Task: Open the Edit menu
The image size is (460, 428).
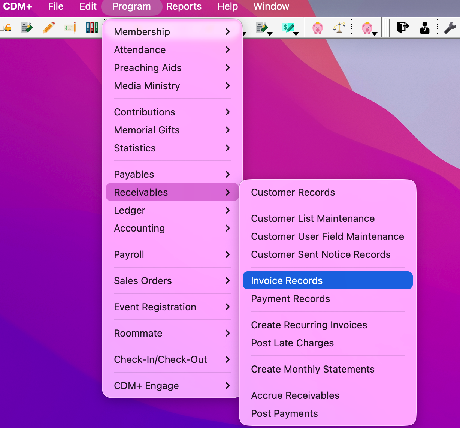Action: (x=88, y=7)
